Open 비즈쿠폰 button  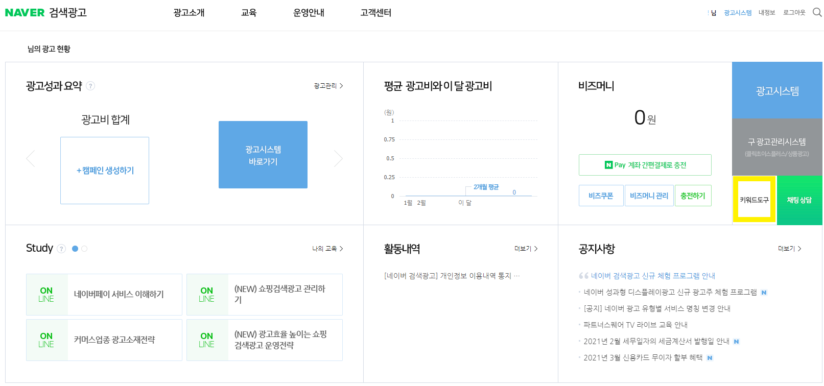(601, 196)
